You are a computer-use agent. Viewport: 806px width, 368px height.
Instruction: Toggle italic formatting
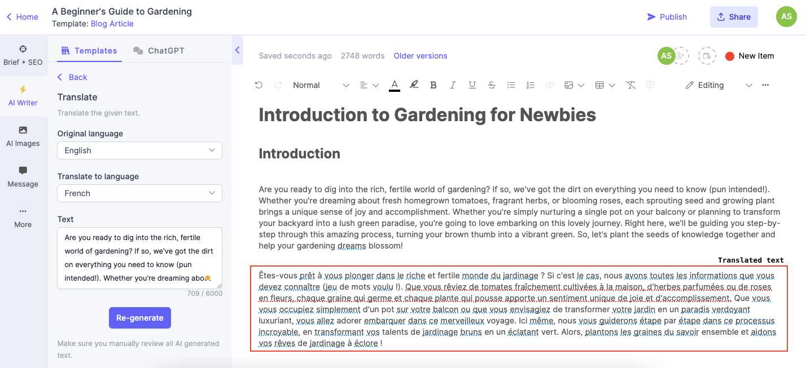click(453, 85)
